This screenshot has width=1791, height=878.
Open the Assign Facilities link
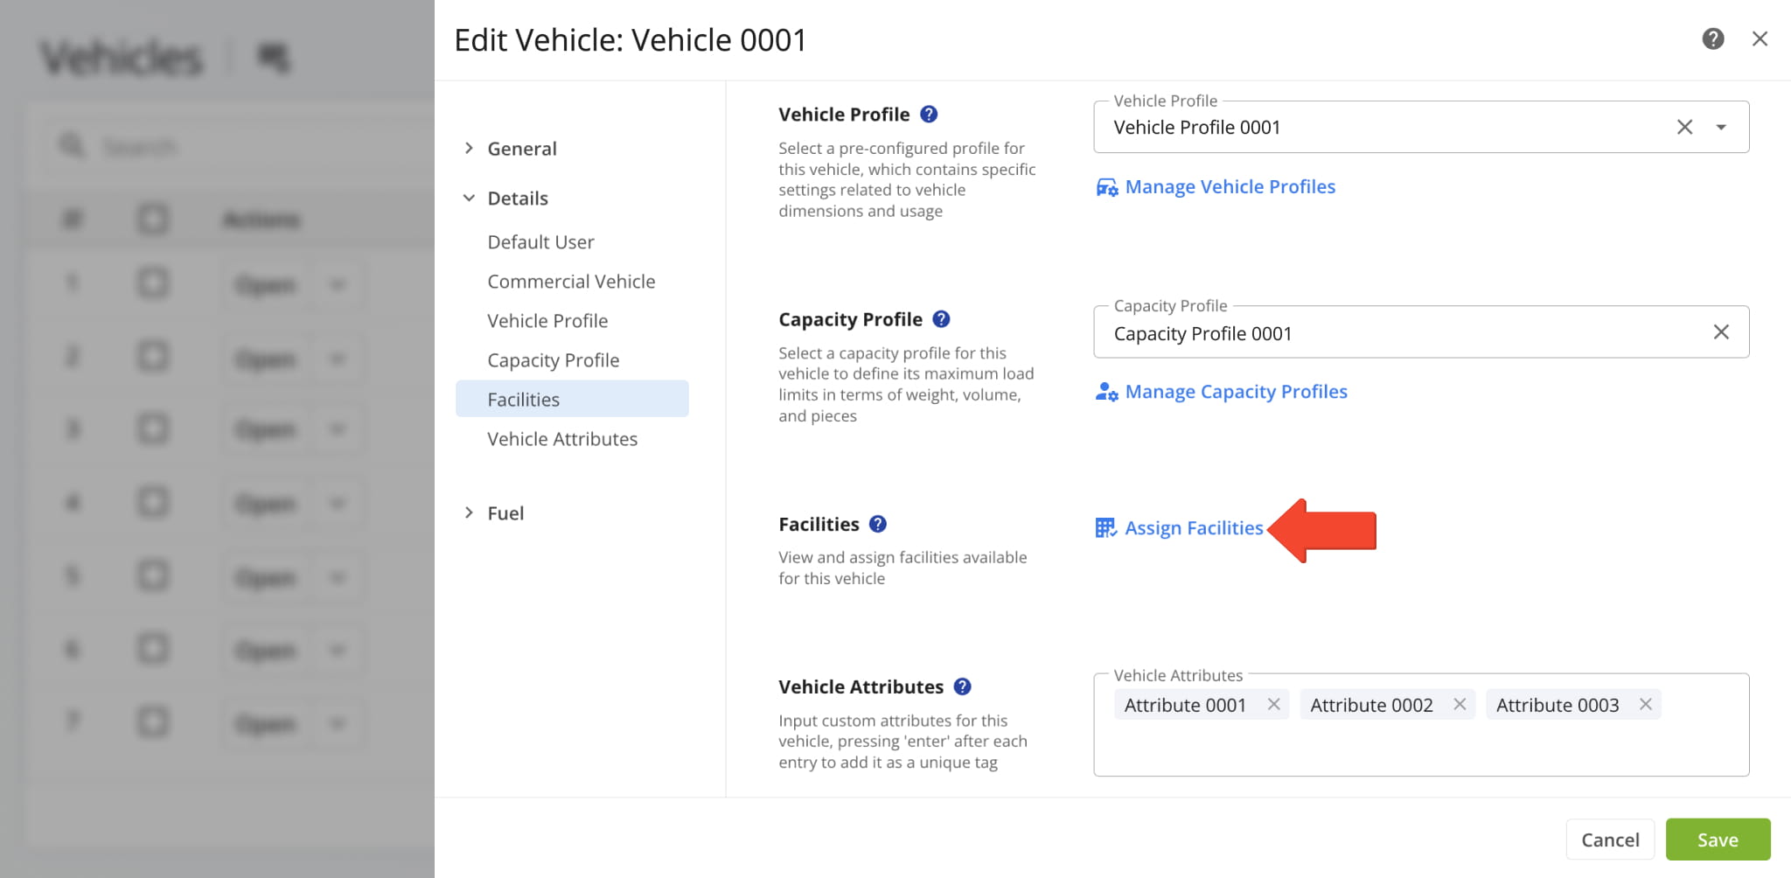click(x=1193, y=528)
